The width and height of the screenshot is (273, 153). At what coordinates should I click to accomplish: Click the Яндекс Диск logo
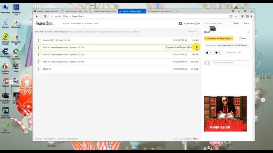pyautogui.click(x=44, y=23)
